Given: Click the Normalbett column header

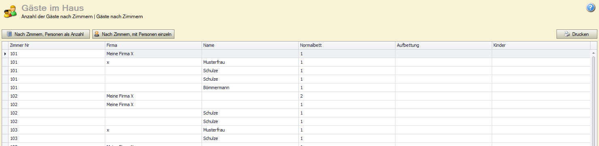Looking at the screenshot, I should [347, 45].
